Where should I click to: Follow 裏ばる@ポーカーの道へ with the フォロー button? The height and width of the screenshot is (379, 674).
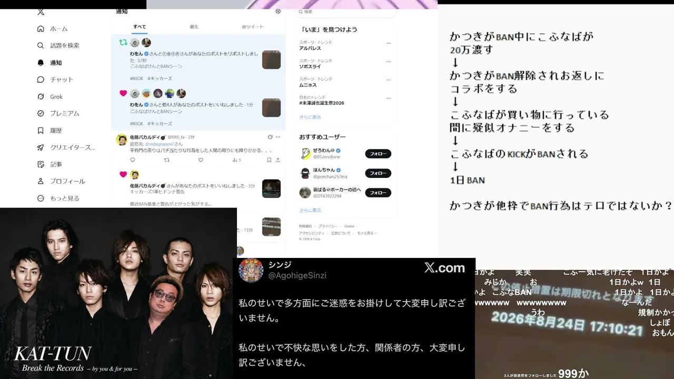click(378, 193)
